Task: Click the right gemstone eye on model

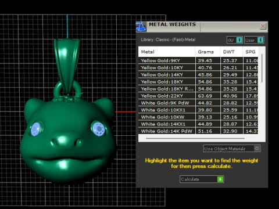Action: [x=98, y=128]
